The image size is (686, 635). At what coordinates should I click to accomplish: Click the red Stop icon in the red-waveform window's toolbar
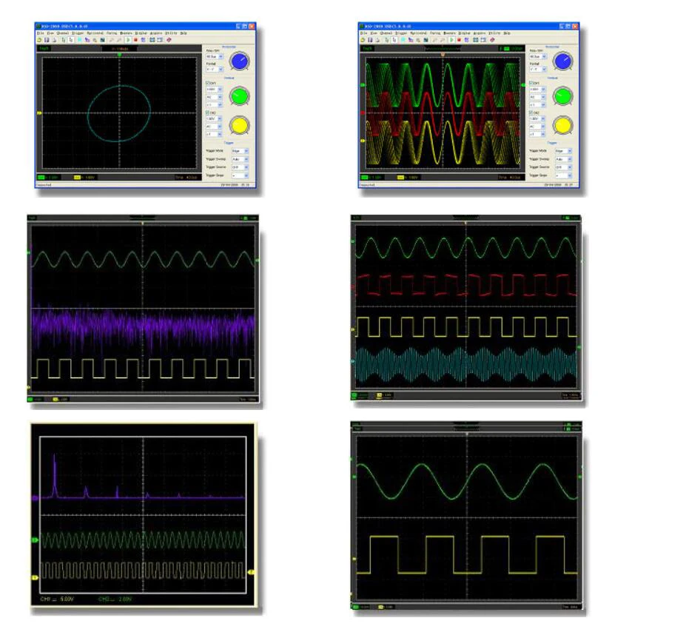459,40
